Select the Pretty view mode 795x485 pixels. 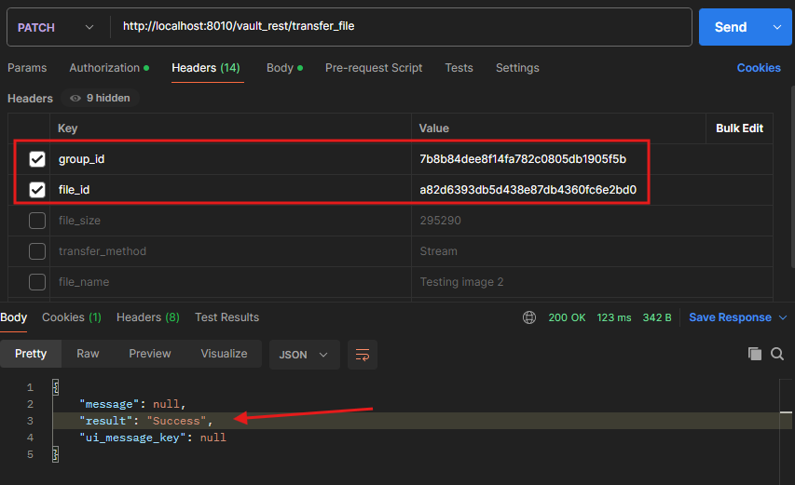(x=31, y=354)
